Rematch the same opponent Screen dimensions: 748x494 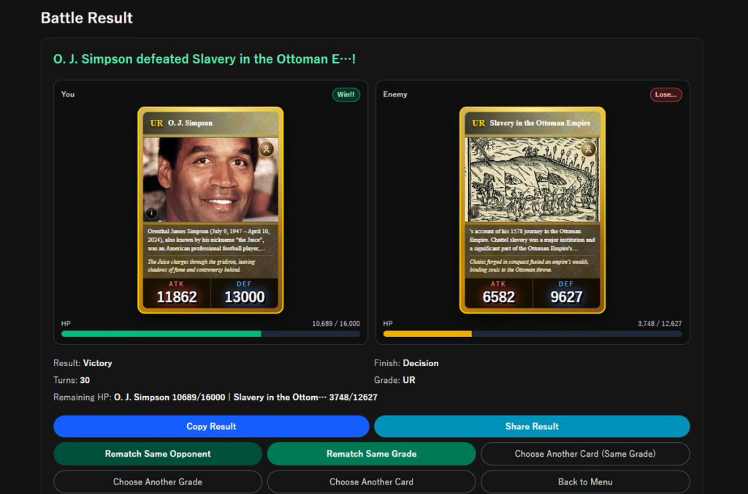[x=158, y=454]
